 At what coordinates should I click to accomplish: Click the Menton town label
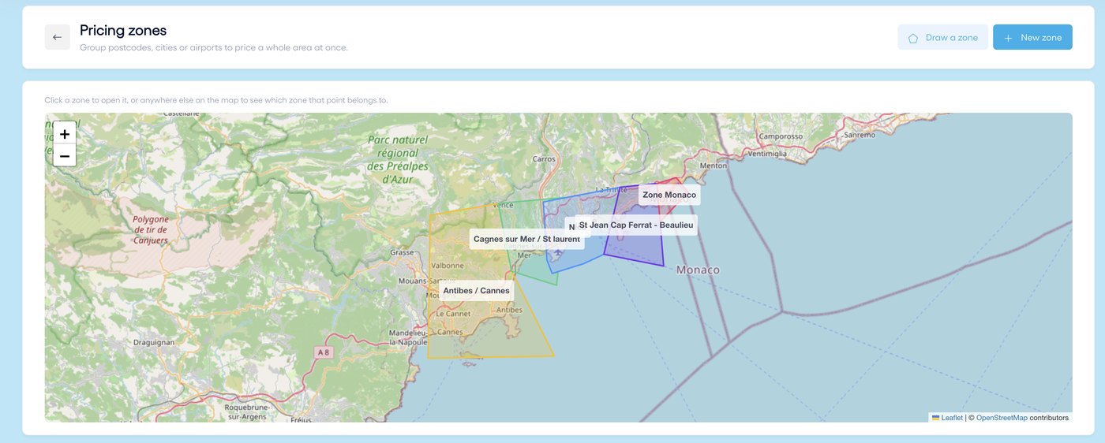coord(714,166)
